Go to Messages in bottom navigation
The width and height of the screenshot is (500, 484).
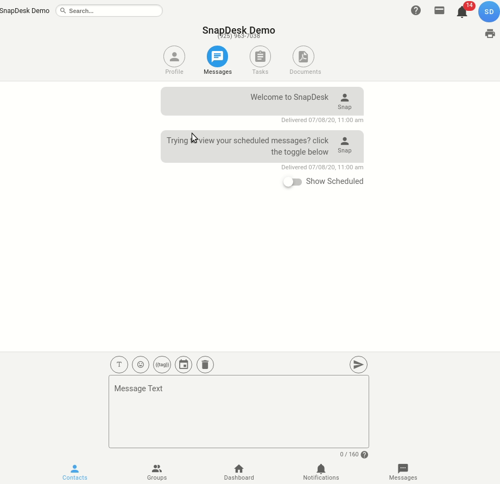pyautogui.click(x=403, y=473)
